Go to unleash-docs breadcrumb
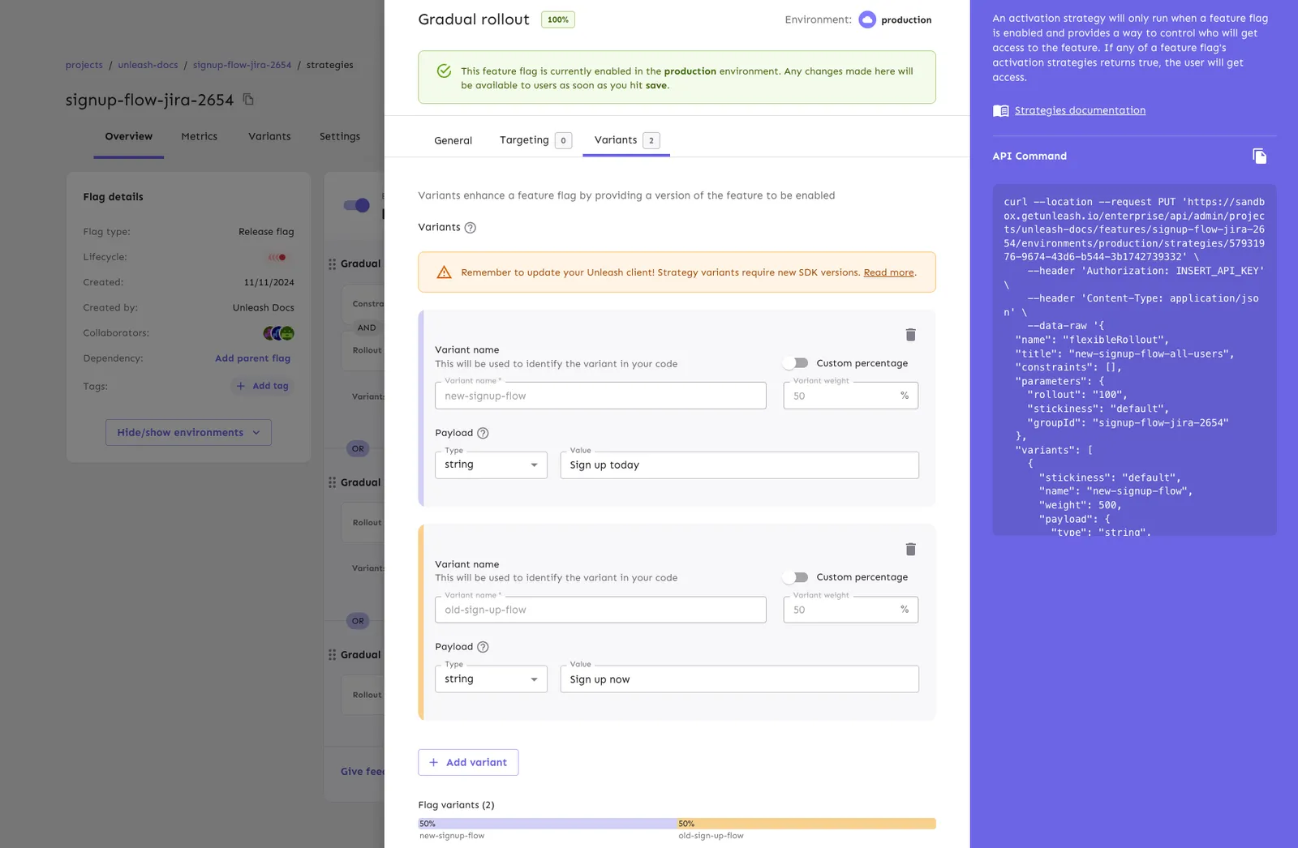The height and width of the screenshot is (848, 1298). coord(148,65)
